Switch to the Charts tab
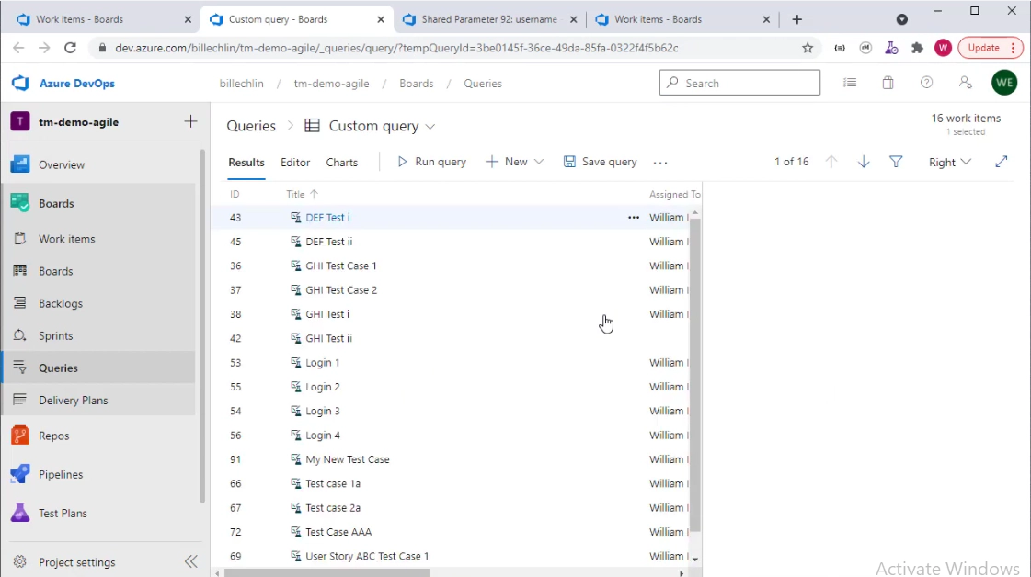The width and height of the screenshot is (1031, 577). (341, 162)
